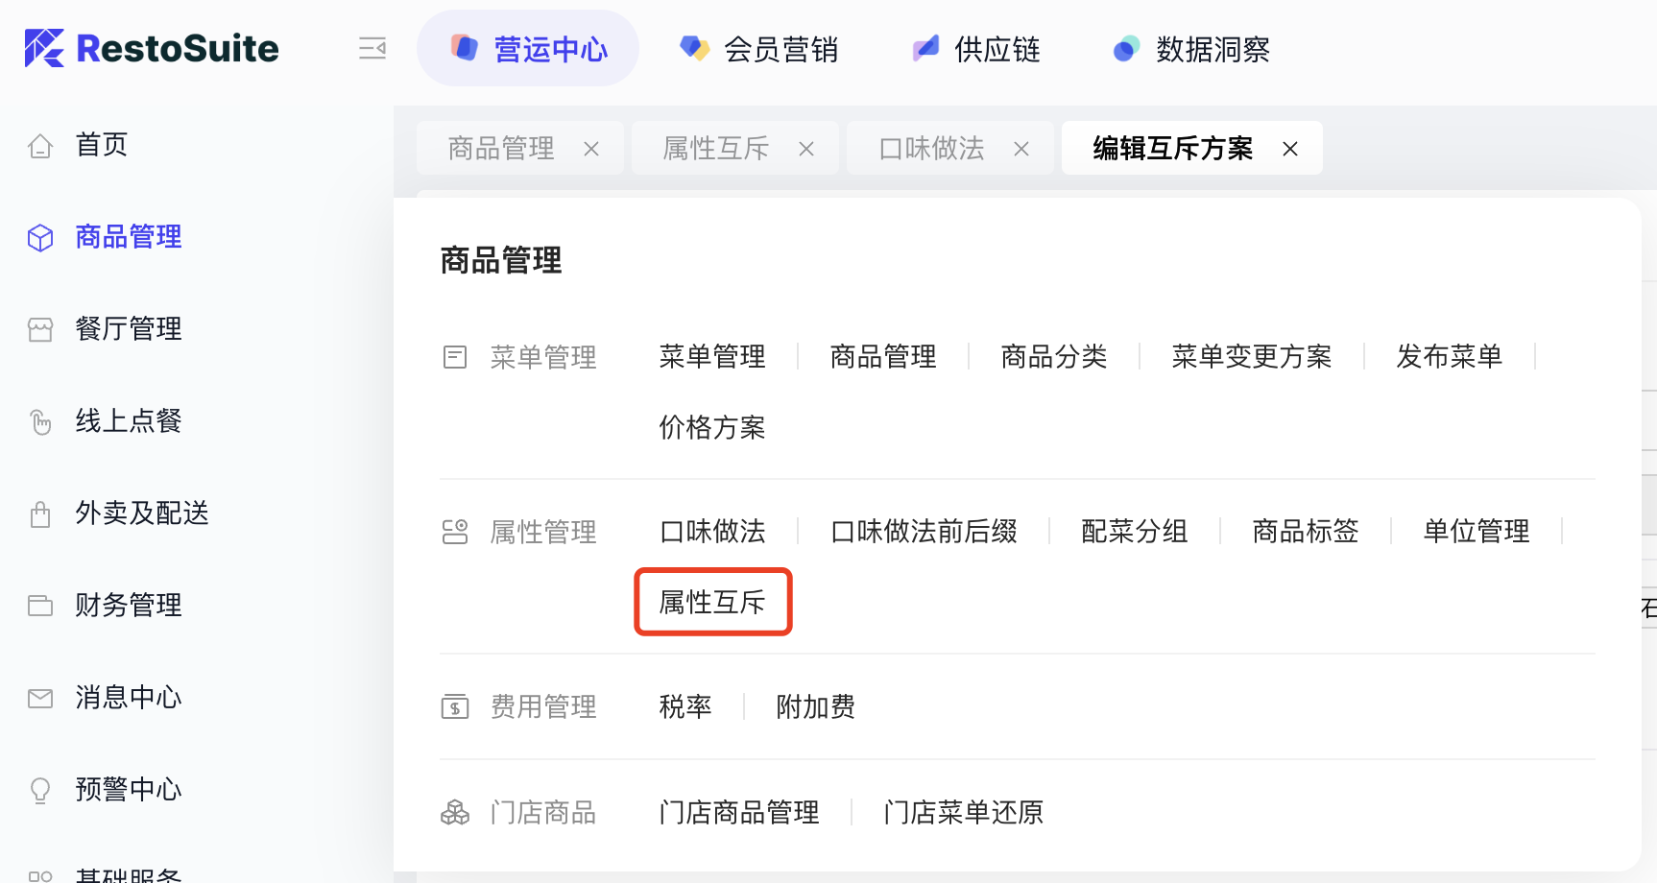Open 财务管理 in the sidebar
Screen dimensions: 1657x883
tap(129, 606)
